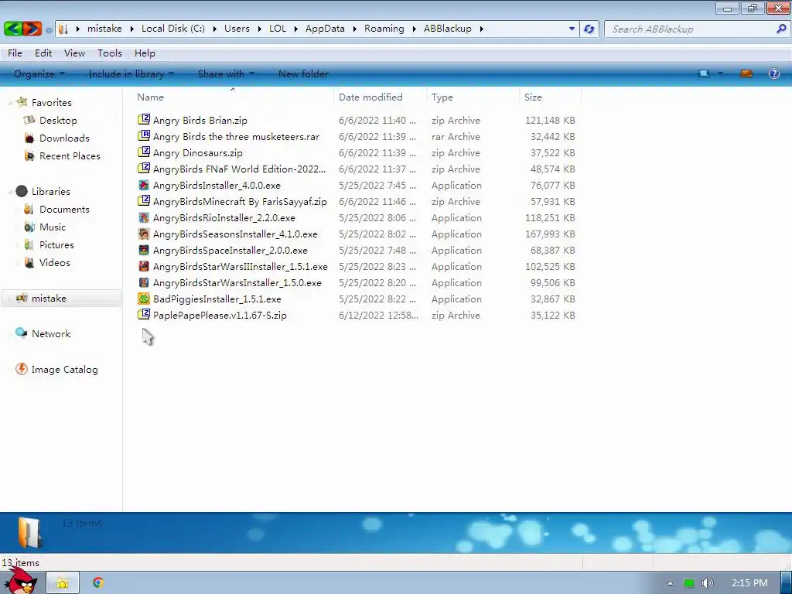Open the Desktop favorite
The image size is (792, 594).
pyautogui.click(x=58, y=120)
